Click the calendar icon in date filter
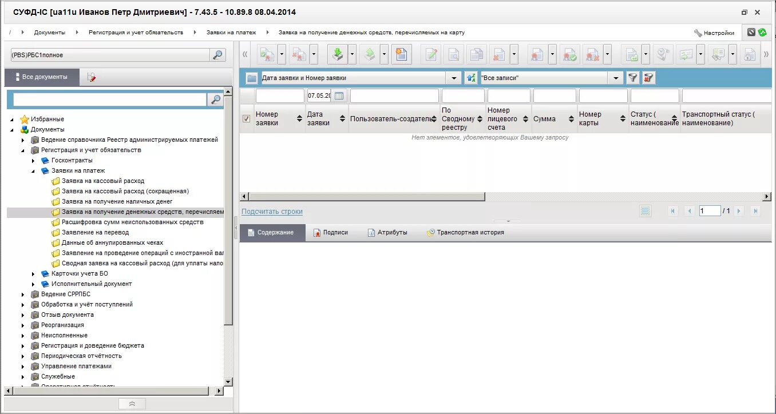 pos(339,95)
